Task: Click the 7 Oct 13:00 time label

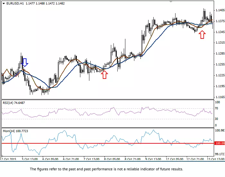Action: [x=91, y=159]
